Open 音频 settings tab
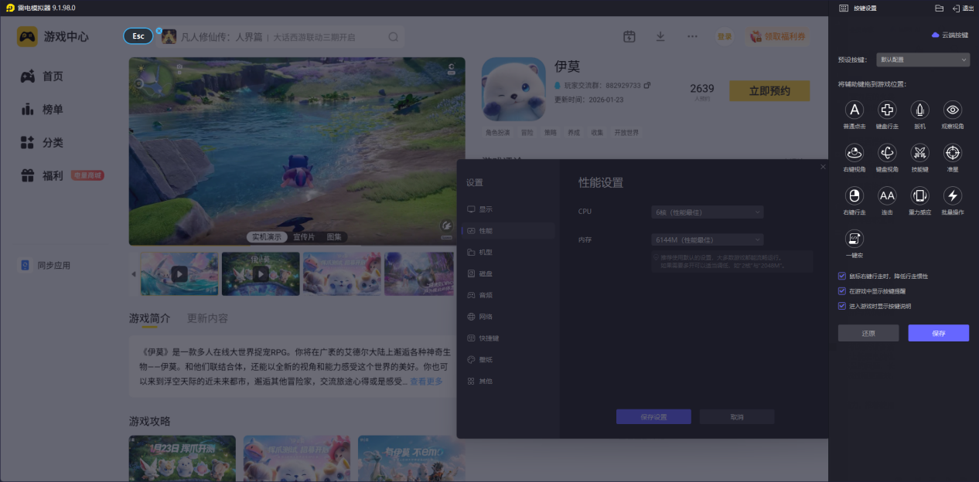The width and height of the screenshot is (979, 482). point(507,295)
